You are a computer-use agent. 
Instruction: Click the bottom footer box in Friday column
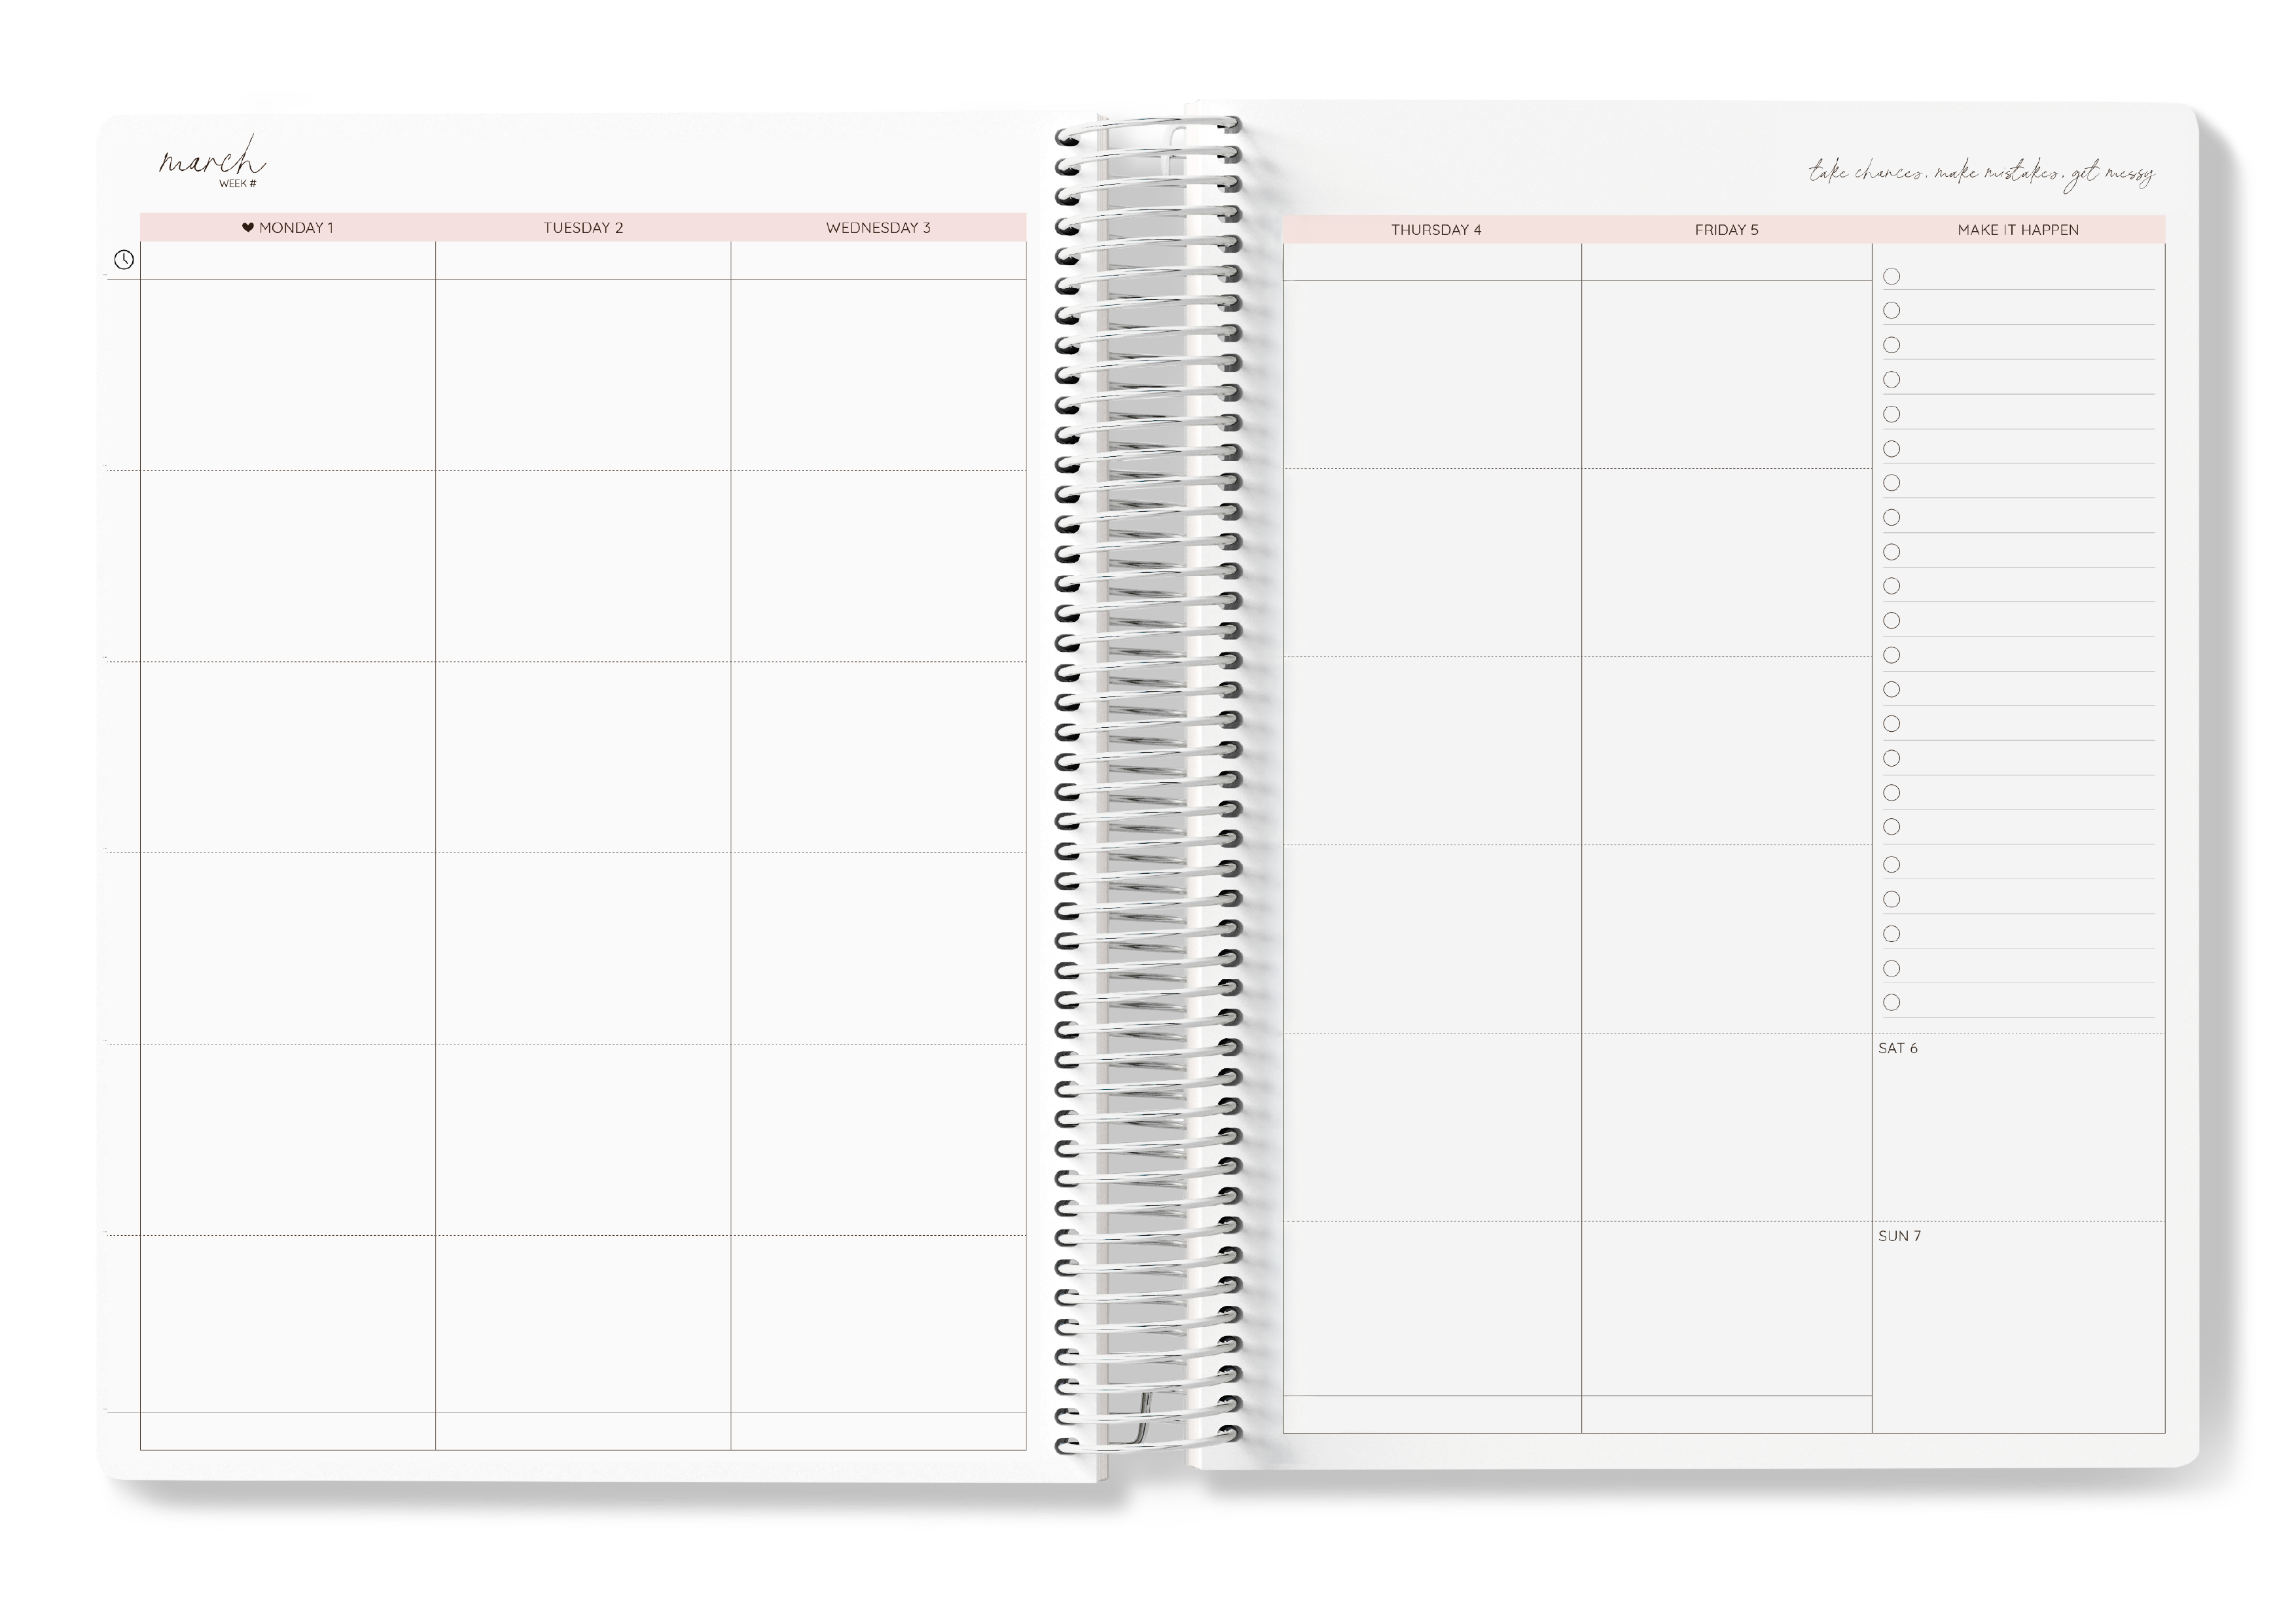1727,1414
